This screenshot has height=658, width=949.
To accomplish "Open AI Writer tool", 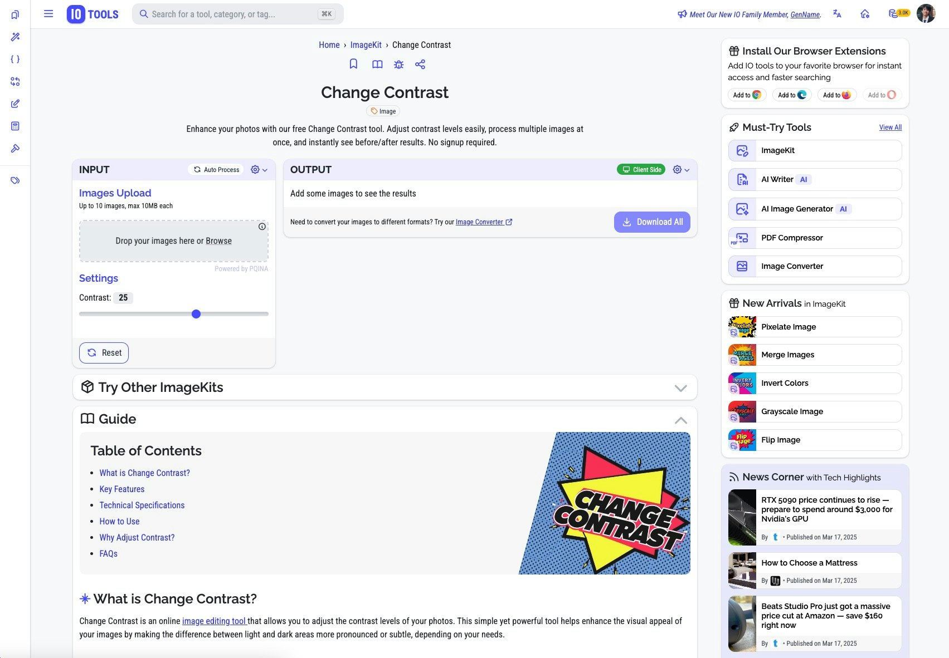I will tap(815, 180).
